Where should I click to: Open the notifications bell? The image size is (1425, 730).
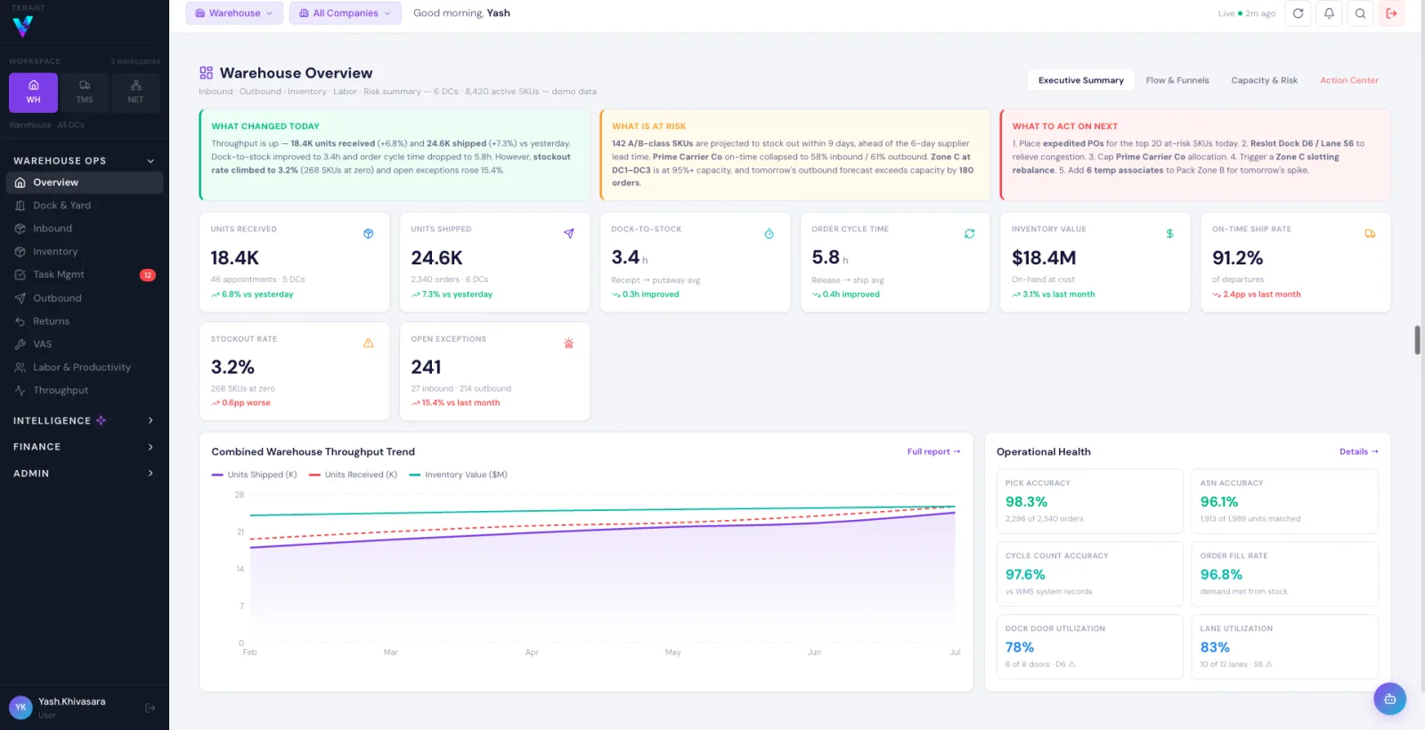coord(1329,13)
